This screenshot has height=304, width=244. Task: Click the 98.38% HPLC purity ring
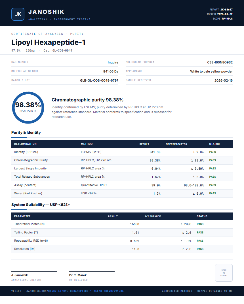pos(28,108)
